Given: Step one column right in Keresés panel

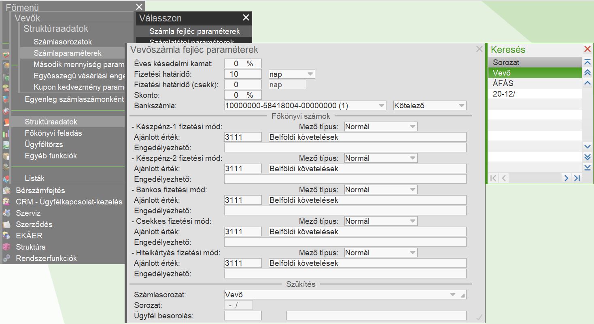Looking at the screenshot, I should tap(566, 178).
